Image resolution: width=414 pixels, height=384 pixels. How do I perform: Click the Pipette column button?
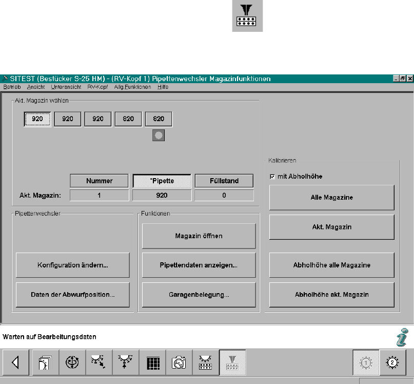click(162, 181)
